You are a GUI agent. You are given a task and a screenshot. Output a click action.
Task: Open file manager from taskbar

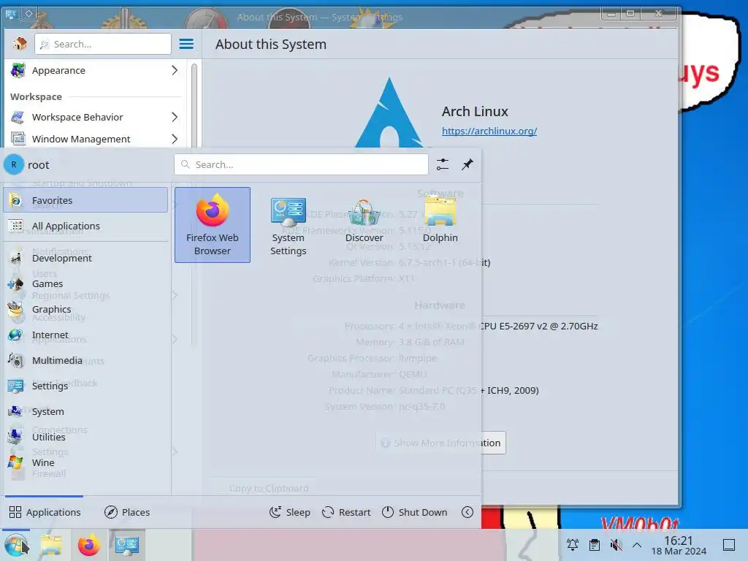51,545
